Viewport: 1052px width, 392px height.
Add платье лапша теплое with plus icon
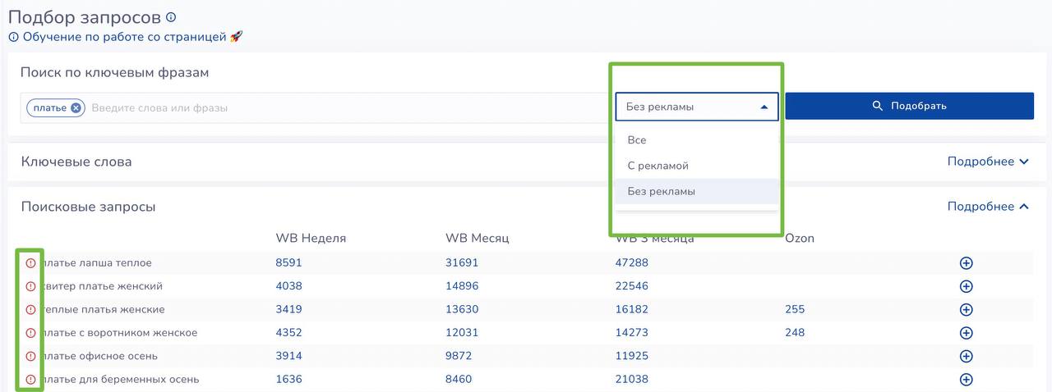click(x=966, y=263)
